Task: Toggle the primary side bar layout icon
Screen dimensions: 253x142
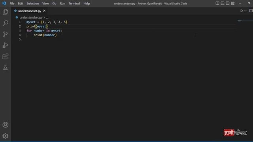Action: pyautogui.click(x=217, y=3)
